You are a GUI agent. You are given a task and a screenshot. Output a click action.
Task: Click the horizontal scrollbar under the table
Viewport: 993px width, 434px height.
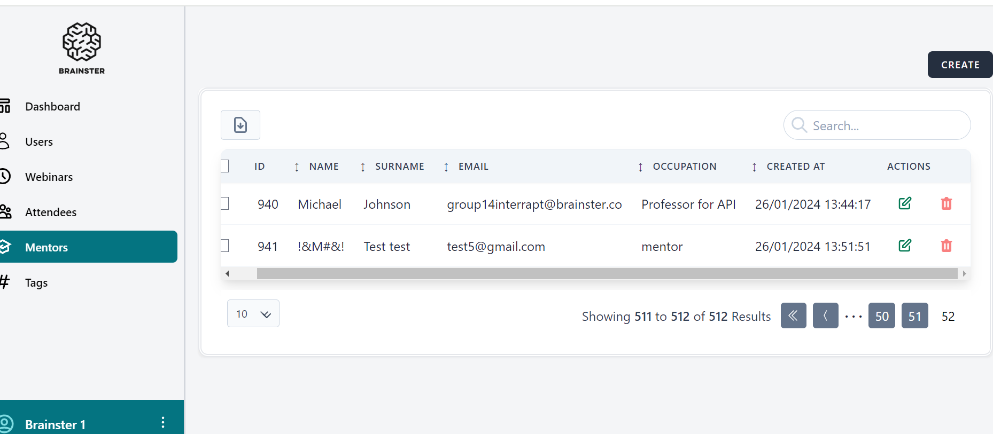[x=607, y=273]
